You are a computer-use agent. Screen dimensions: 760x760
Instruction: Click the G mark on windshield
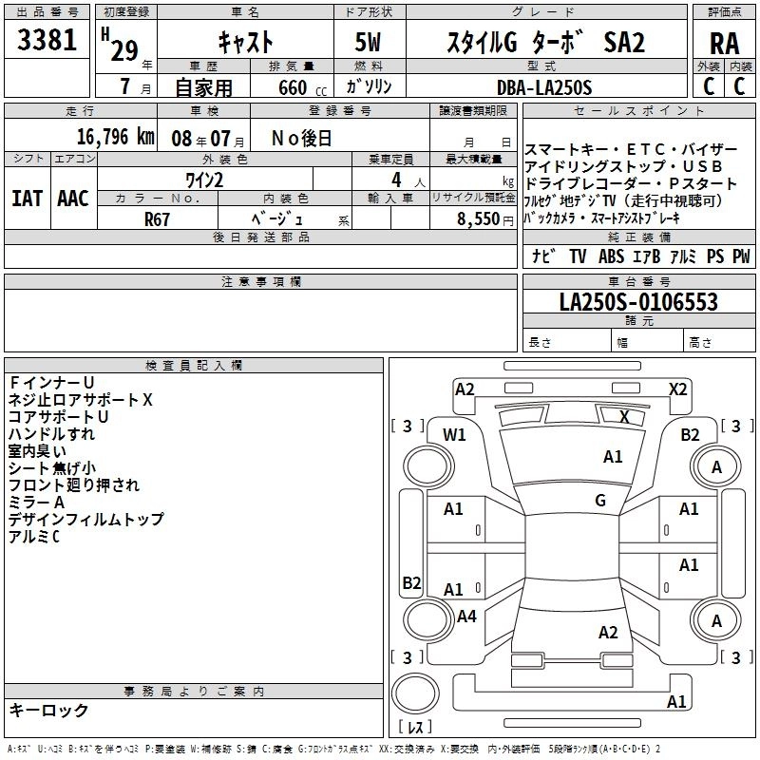pos(600,501)
